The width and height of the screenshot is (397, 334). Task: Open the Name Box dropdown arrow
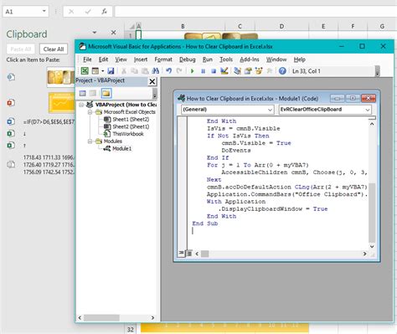pos(44,12)
